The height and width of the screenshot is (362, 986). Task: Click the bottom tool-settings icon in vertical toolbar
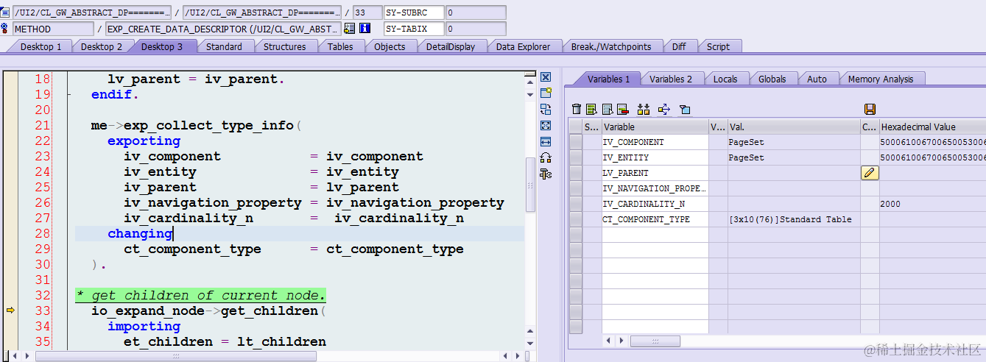point(546,174)
